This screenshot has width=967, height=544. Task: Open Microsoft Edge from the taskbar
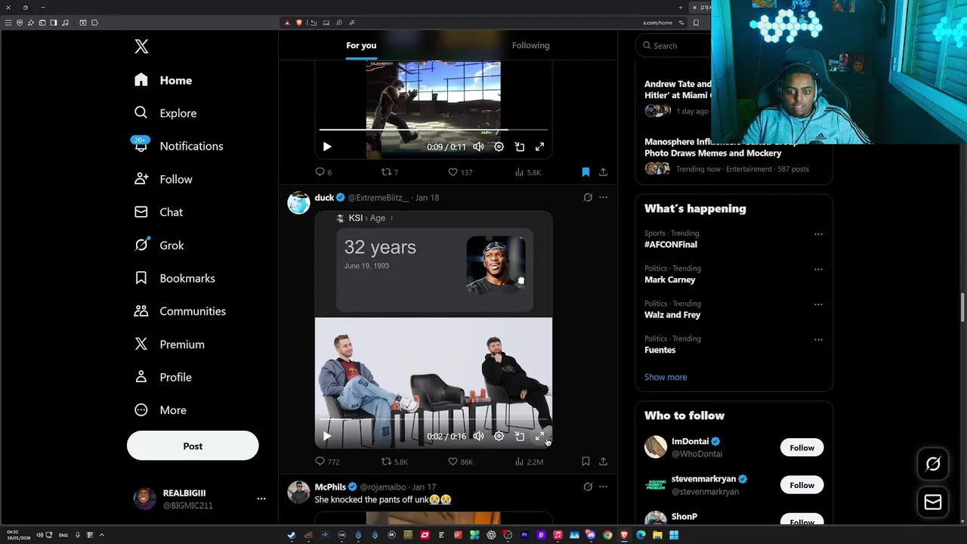(x=641, y=535)
